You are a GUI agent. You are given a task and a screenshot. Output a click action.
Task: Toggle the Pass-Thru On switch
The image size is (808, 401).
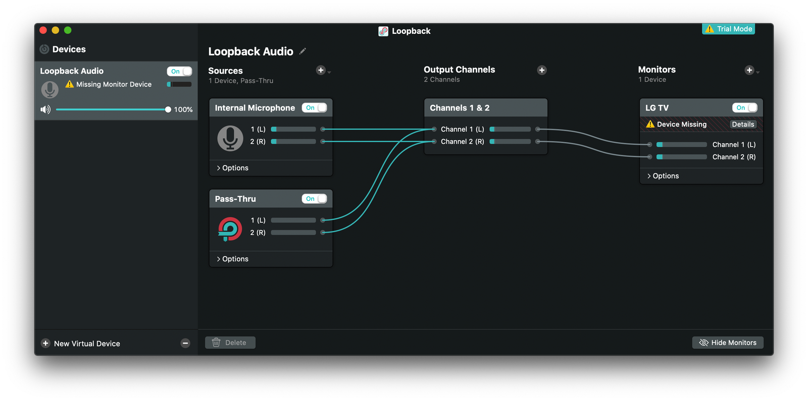[314, 199]
